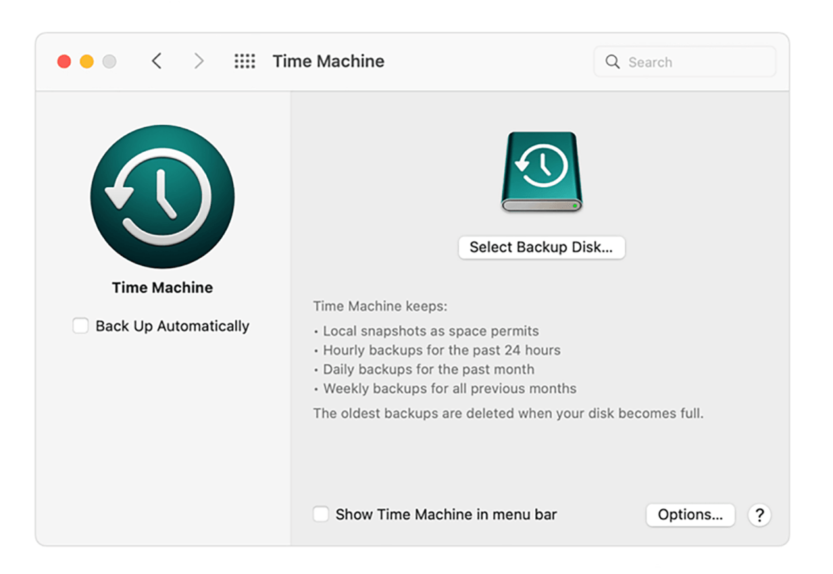
Task: Open the Options dialog
Action: click(690, 515)
